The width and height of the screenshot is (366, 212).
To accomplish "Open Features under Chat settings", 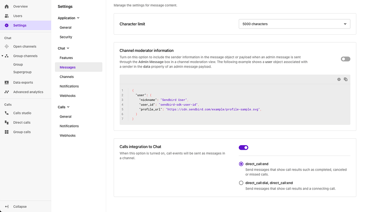I will [66, 58].
